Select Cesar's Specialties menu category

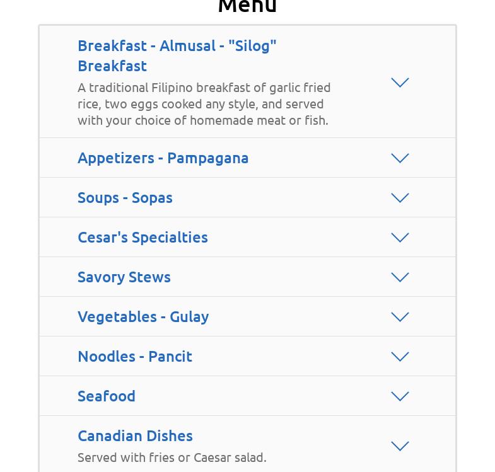(x=143, y=237)
